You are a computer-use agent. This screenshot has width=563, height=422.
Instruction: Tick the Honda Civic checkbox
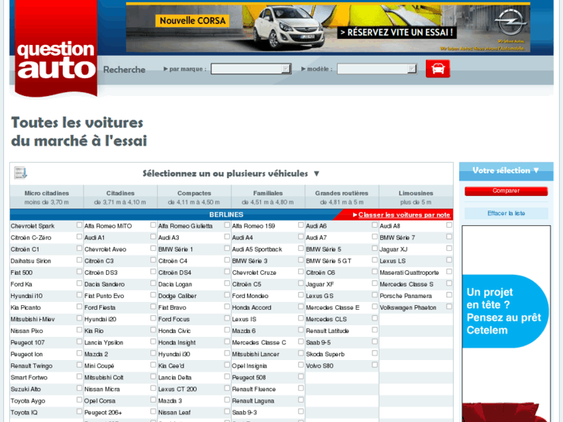tap(227, 330)
